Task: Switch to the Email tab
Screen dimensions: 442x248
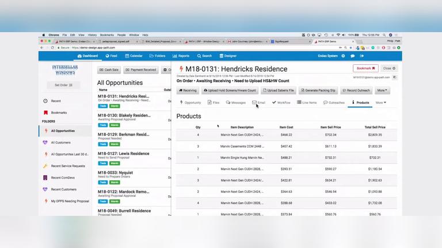Action: [258, 103]
